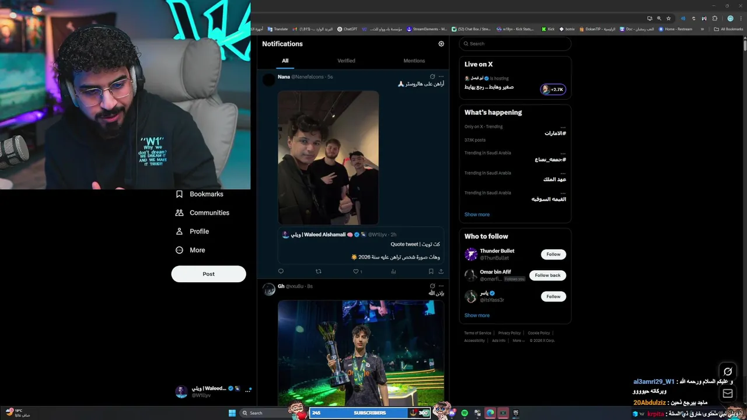Open the Windows Start button

pyautogui.click(x=232, y=413)
